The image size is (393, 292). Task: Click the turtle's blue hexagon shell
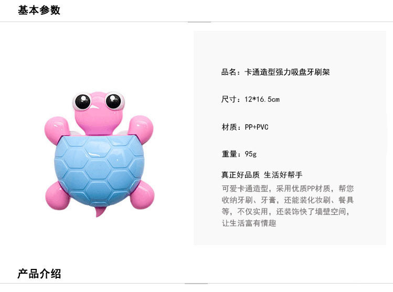(99, 171)
